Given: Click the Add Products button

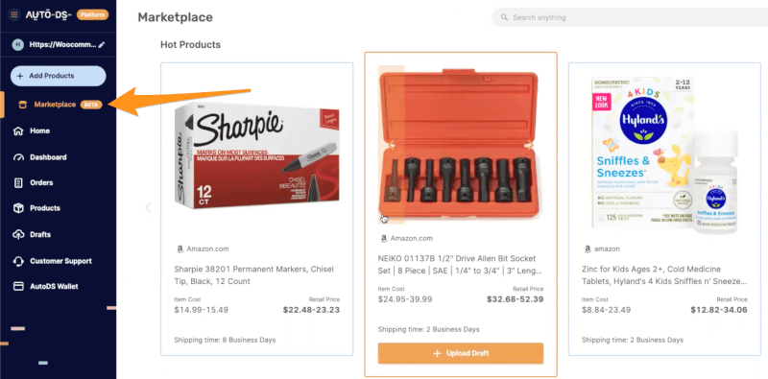Looking at the screenshot, I should 59,76.
